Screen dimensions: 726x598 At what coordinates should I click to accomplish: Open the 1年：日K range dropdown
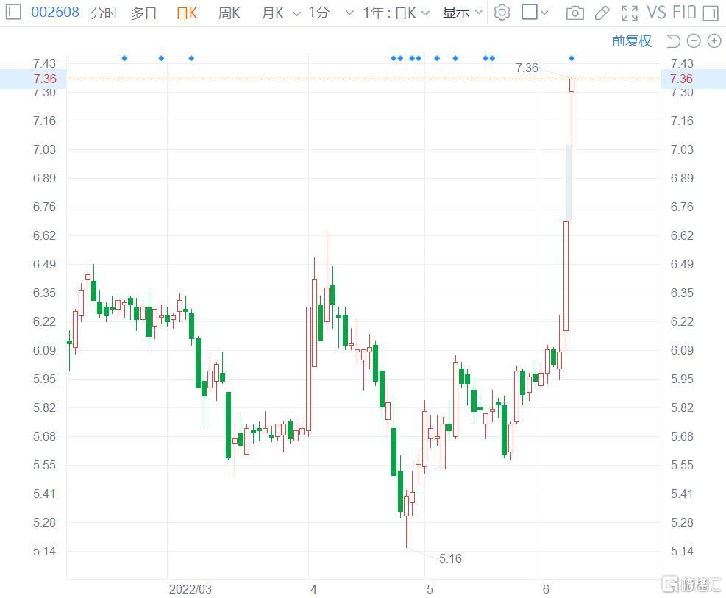(396, 13)
